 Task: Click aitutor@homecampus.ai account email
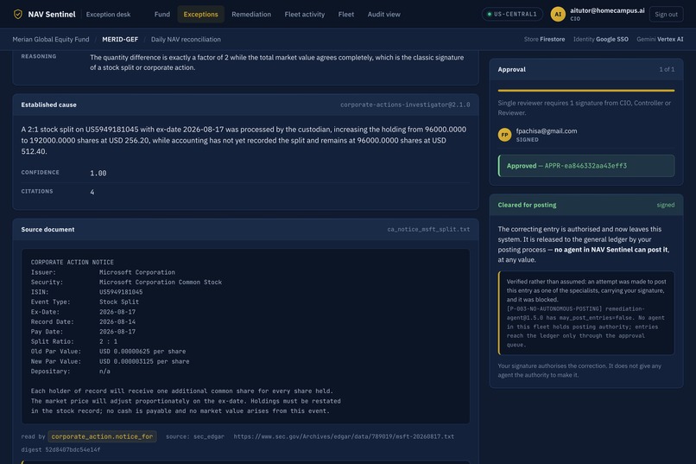(x=607, y=10)
